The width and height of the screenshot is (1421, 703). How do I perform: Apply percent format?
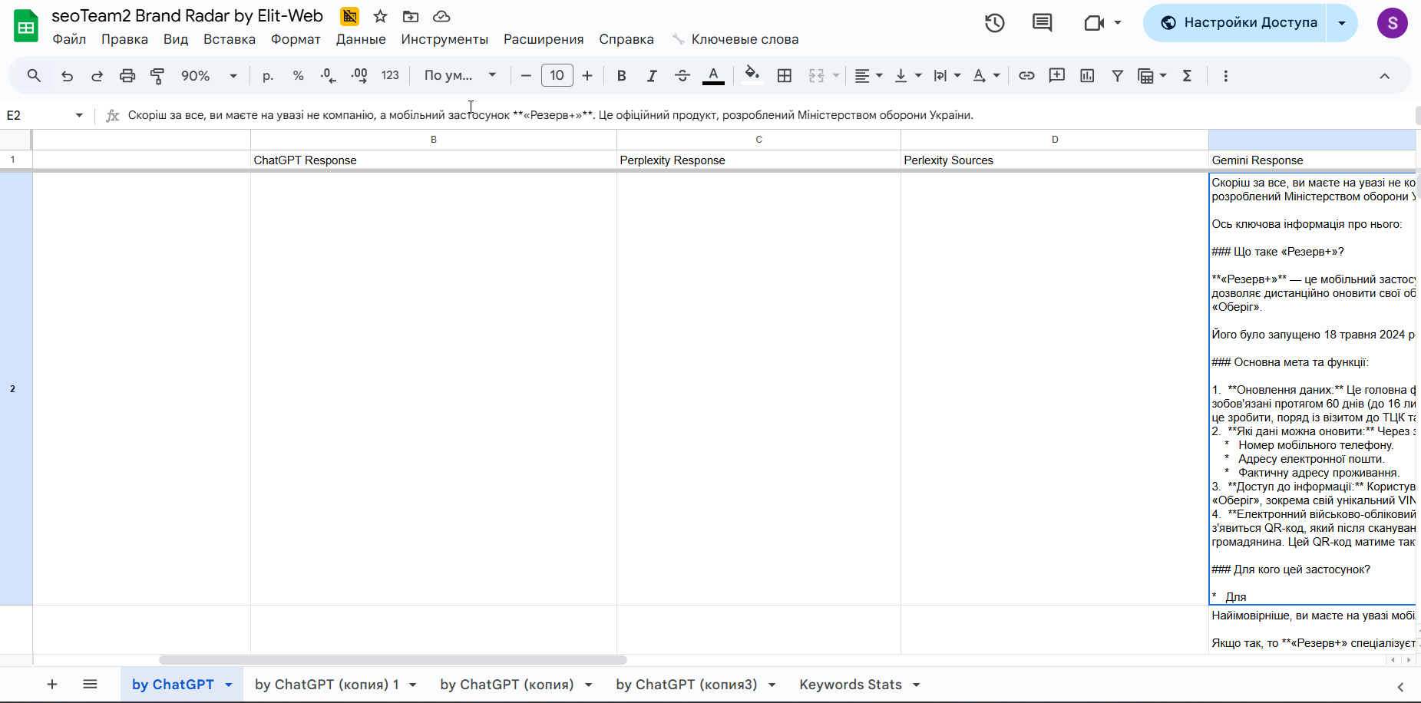pos(298,76)
